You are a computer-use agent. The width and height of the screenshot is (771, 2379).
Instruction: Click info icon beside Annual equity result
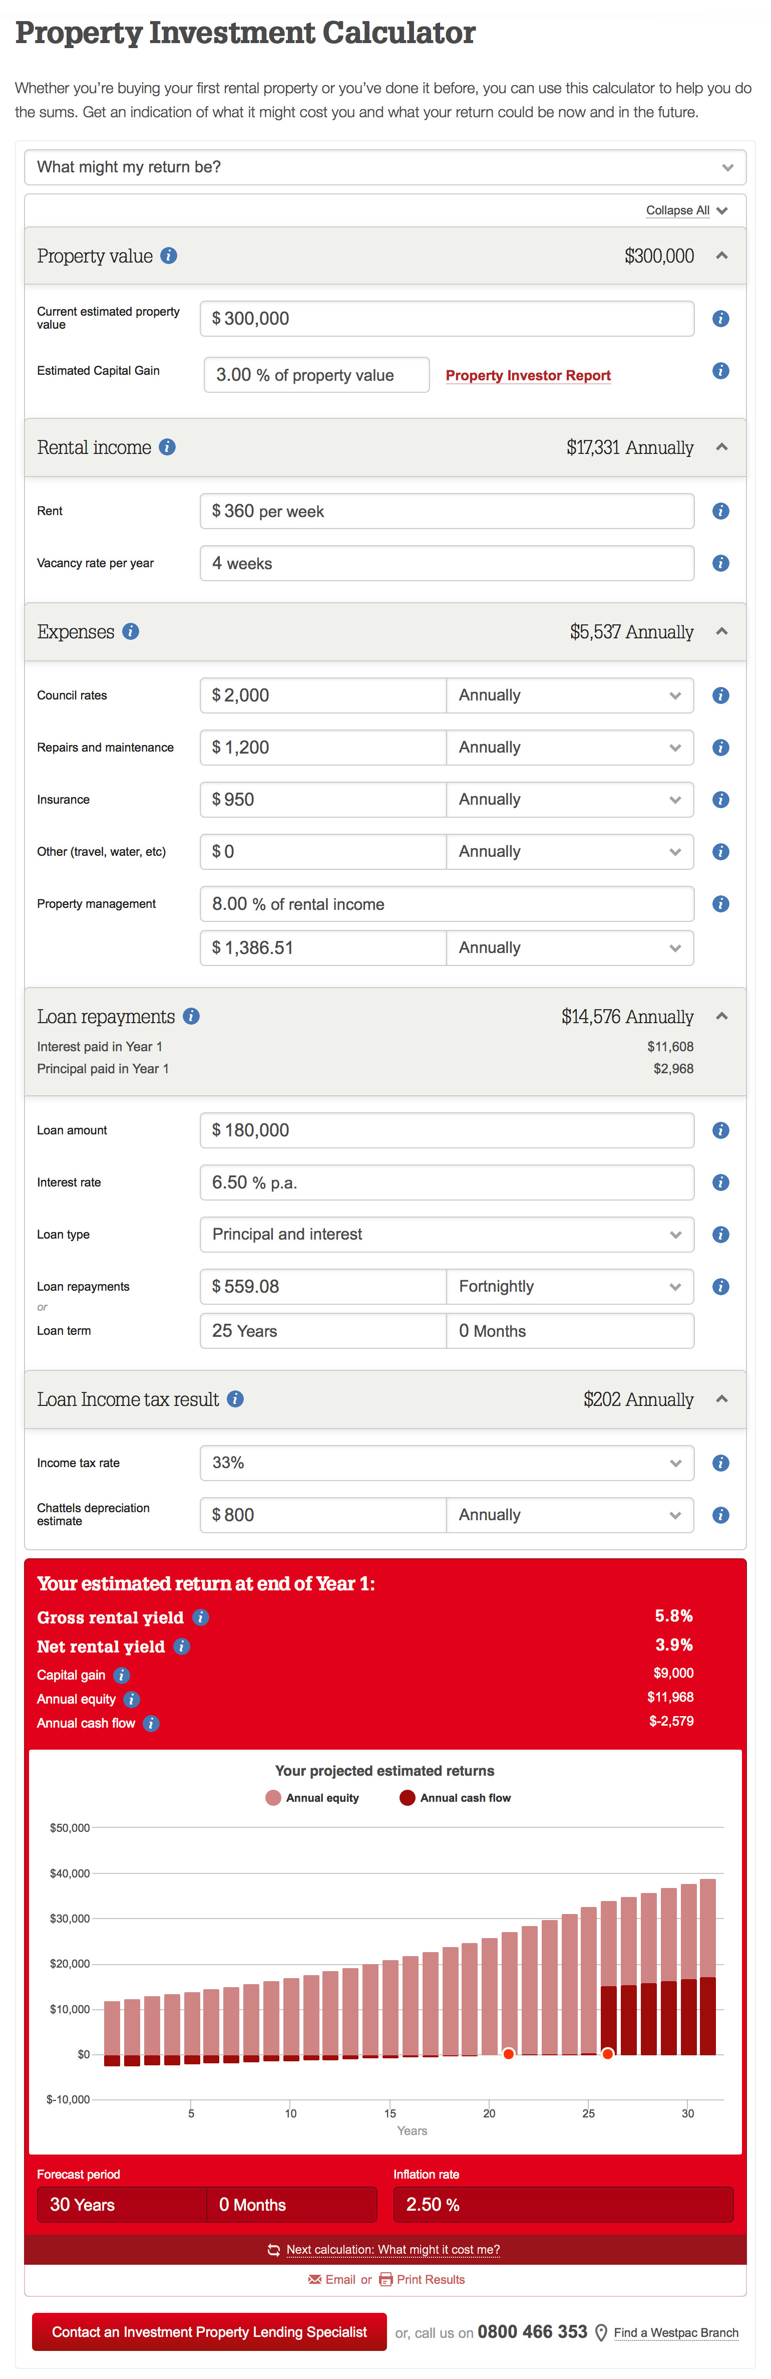coord(131,1699)
